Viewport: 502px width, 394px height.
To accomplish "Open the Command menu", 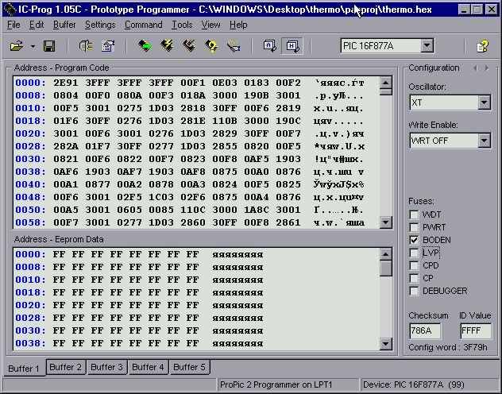I will [144, 25].
